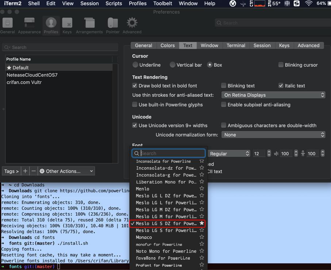Image resolution: width=331 pixels, height=270 pixels.
Task: Click the star beside Menlo font
Action: (202, 189)
